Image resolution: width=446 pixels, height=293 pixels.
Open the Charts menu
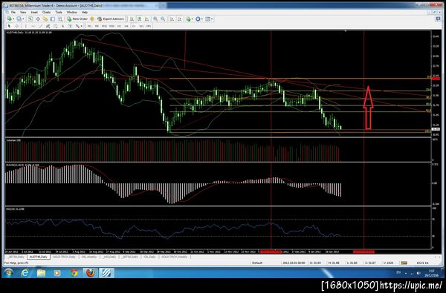click(46, 12)
